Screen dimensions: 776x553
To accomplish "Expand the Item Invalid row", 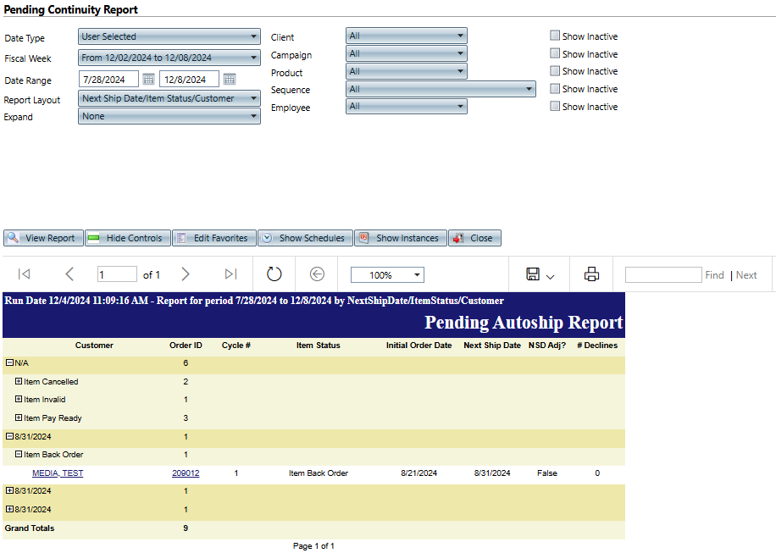I will pos(19,399).
